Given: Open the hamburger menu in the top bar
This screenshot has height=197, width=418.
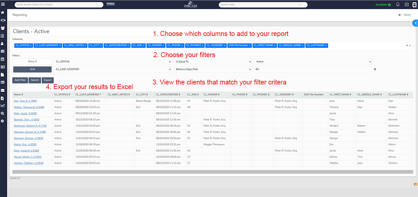Looking at the screenshot, I should 3,5.
